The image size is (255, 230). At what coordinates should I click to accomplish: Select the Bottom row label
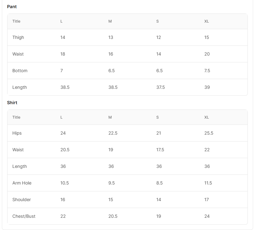point(20,71)
